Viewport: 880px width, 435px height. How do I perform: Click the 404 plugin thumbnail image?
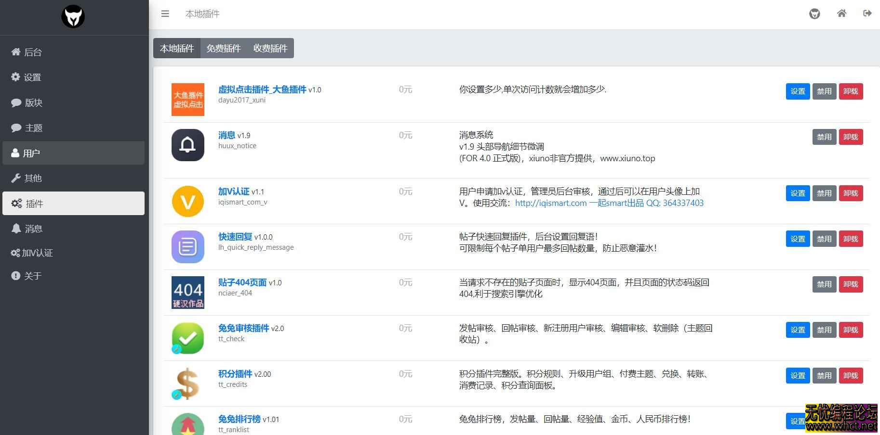coord(187,292)
